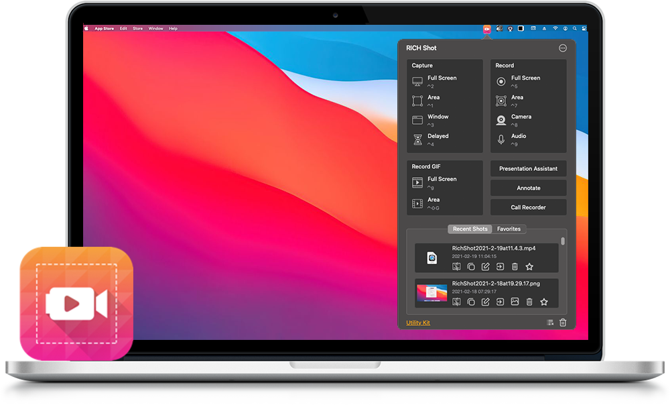The height and width of the screenshot is (405, 670).
Task: Open the Help menu
Action: pos(173,28)
